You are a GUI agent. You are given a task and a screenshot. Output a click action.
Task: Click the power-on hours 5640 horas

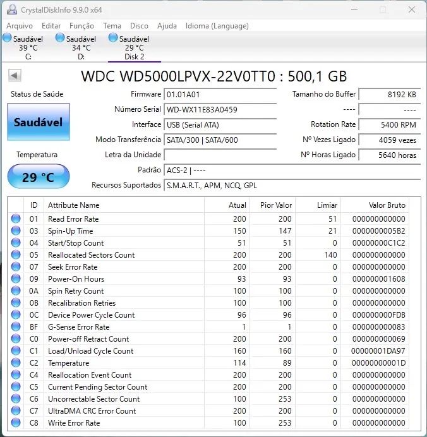point(389,155)
